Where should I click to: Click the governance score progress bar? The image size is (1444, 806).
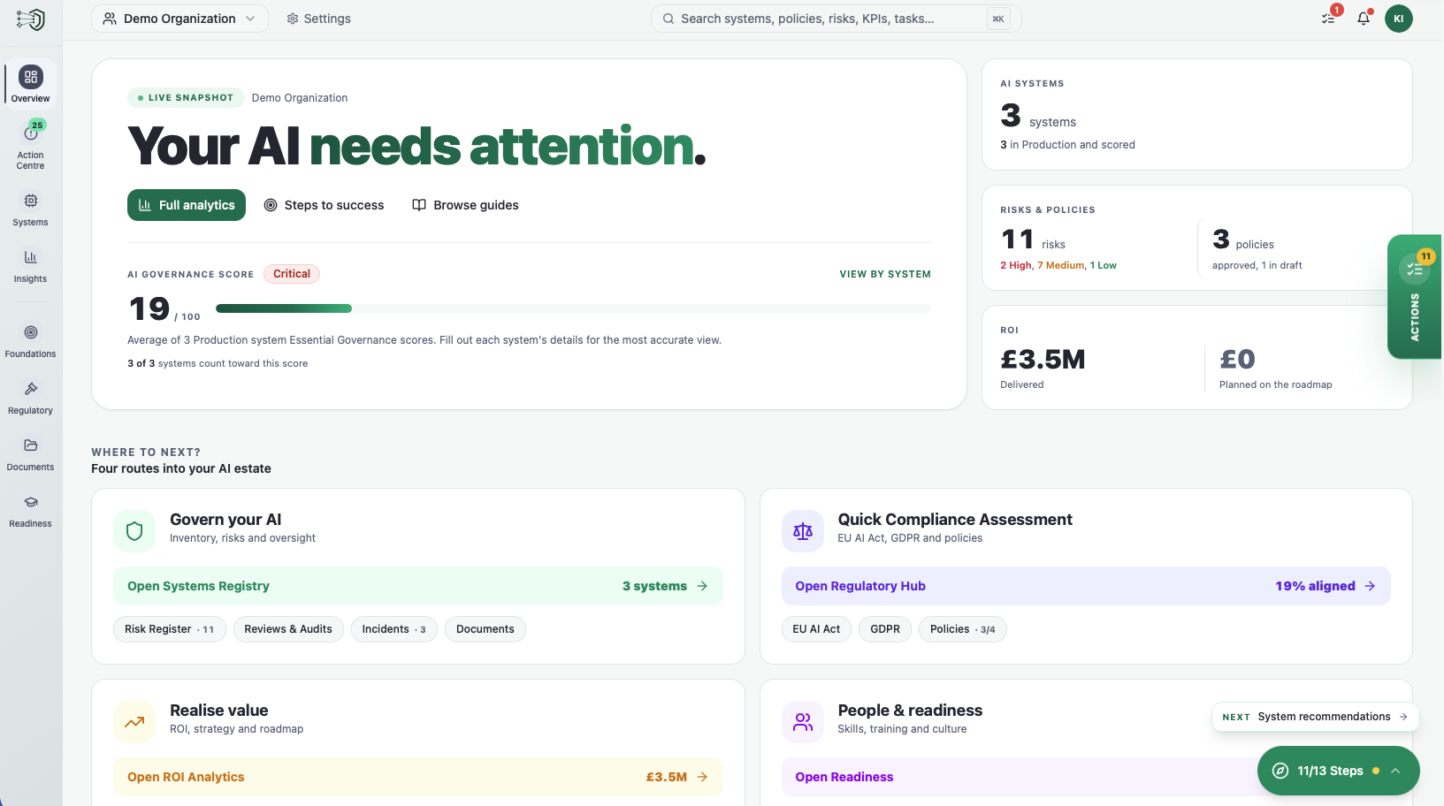[x=573, y=308]
